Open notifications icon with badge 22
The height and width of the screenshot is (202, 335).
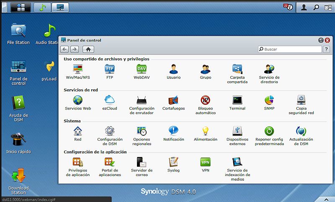(288, 7)
